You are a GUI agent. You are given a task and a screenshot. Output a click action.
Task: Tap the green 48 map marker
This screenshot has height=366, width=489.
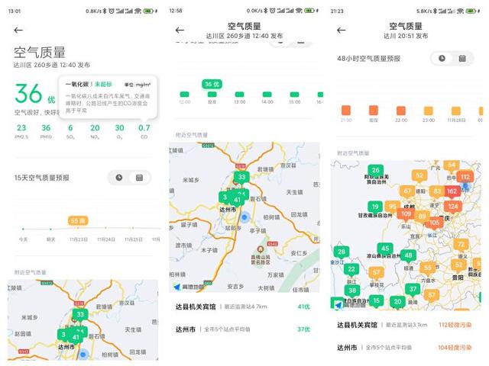click(x=408, y=256)
